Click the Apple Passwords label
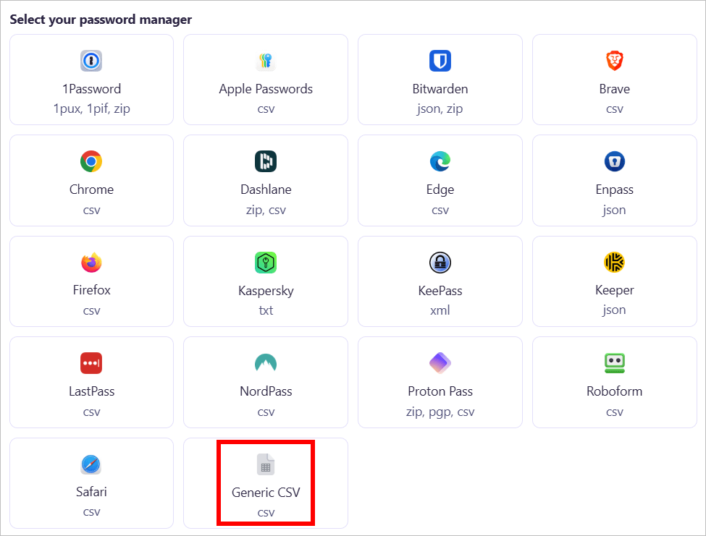Screen dimensions: 706x536 [x=266, y=89]
